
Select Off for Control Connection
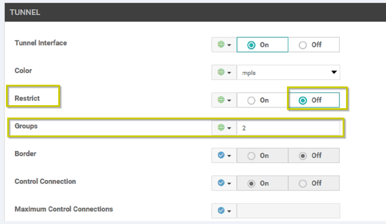(314, 183)
